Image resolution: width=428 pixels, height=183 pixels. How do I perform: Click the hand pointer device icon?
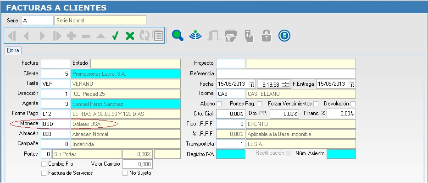[249, 36]
